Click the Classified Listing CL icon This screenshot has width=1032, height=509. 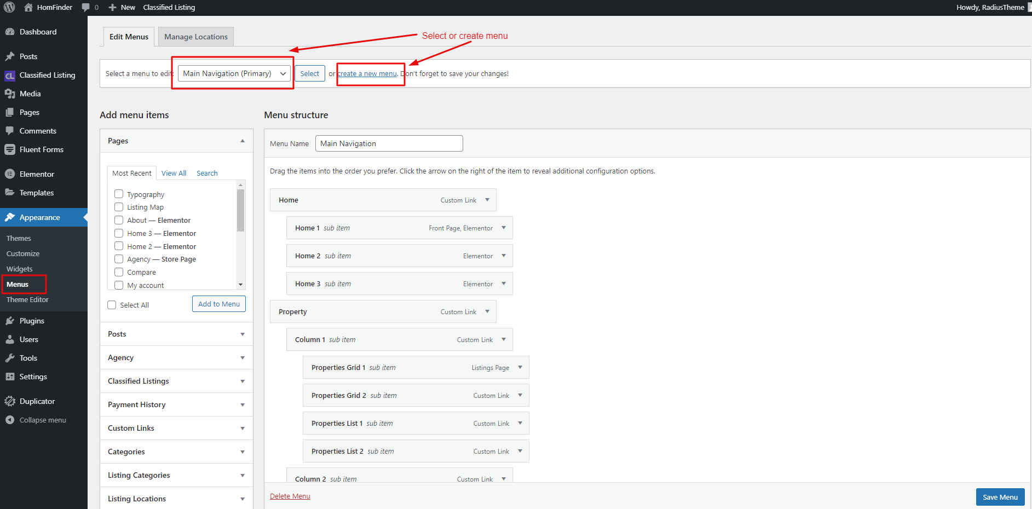coord(10,76)
